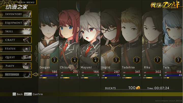
Task: Click the gear icon on Settings
Action: tap(27, 75)
